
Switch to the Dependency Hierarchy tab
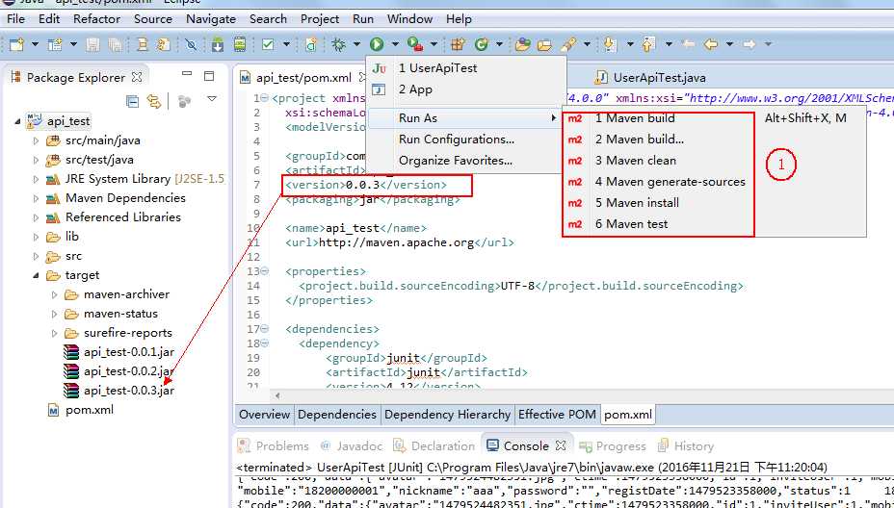(448, 415)
